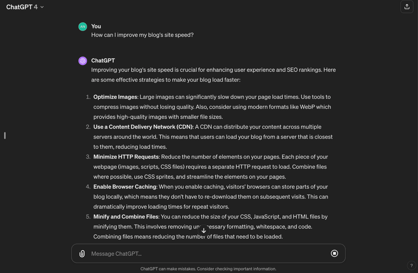Attach a file using the paperclip icon
Screen dimensions: 418x273
coord(82,254)
